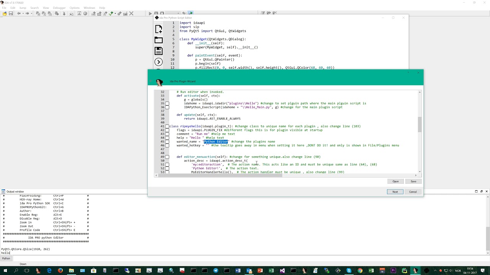The width and height of the screenshot is (490, 275).
Task: Open the Edit menu in IDA
Action: [13, 8]
